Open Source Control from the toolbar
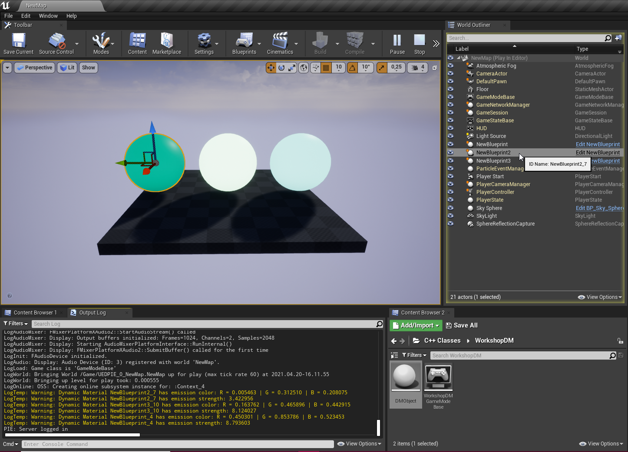 tap(56, 44)
